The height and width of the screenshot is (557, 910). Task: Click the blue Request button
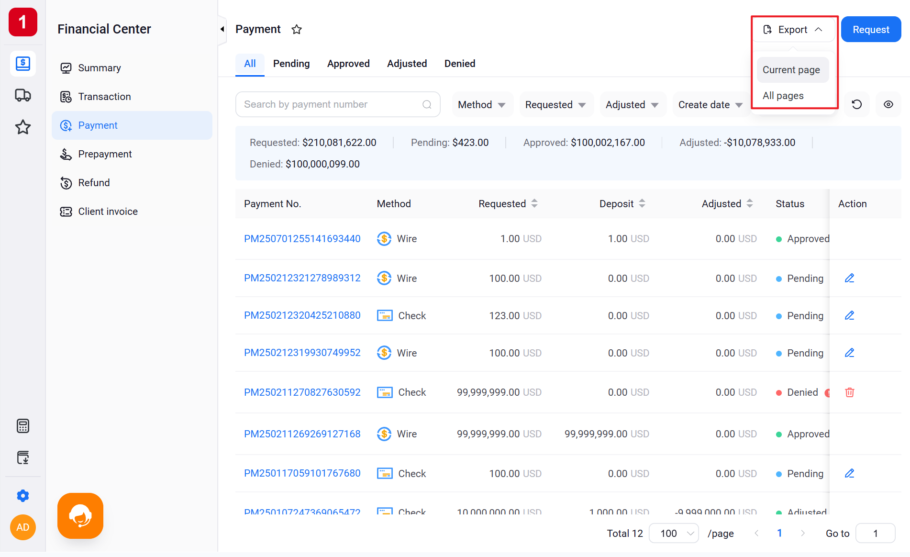[871, 30]
